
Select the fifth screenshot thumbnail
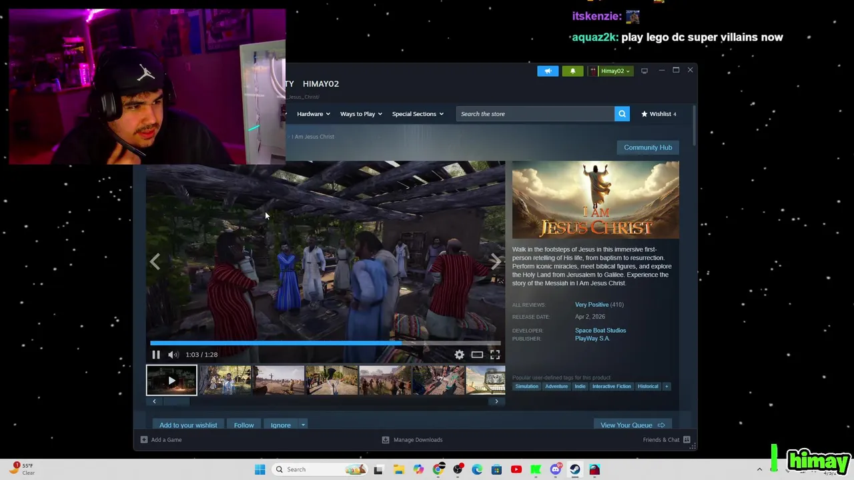point(386,381)
